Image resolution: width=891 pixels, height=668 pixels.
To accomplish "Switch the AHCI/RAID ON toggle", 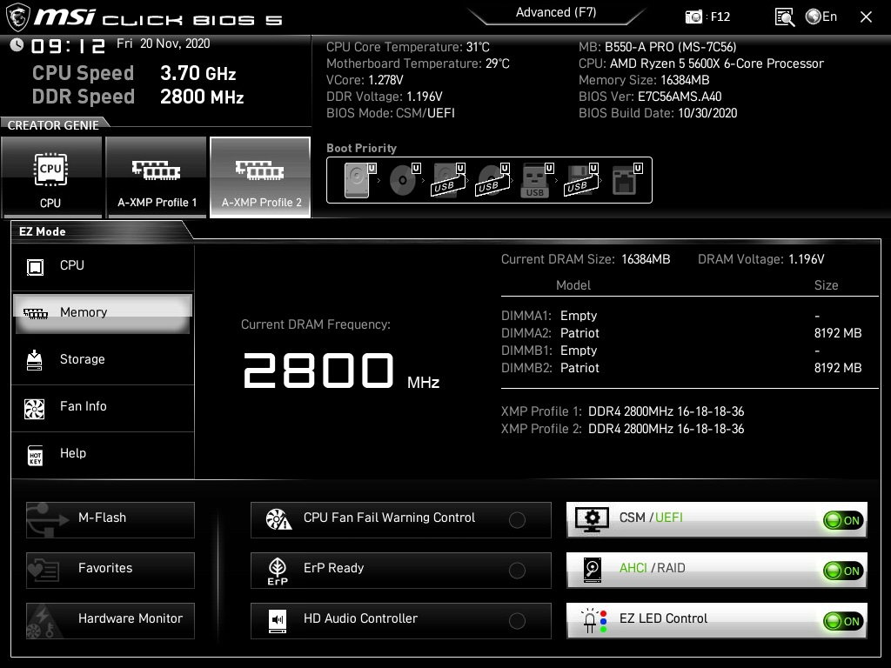I will pyautogui.click(x=844, y=571).
